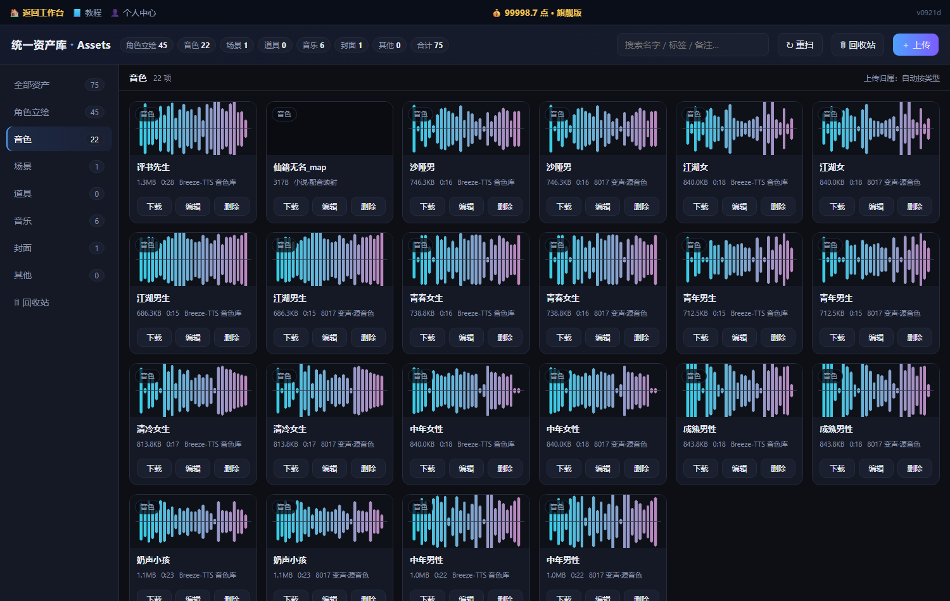Switch to 道具 in the sidebar
Screen dimensions: 950x601
(59, 194)
